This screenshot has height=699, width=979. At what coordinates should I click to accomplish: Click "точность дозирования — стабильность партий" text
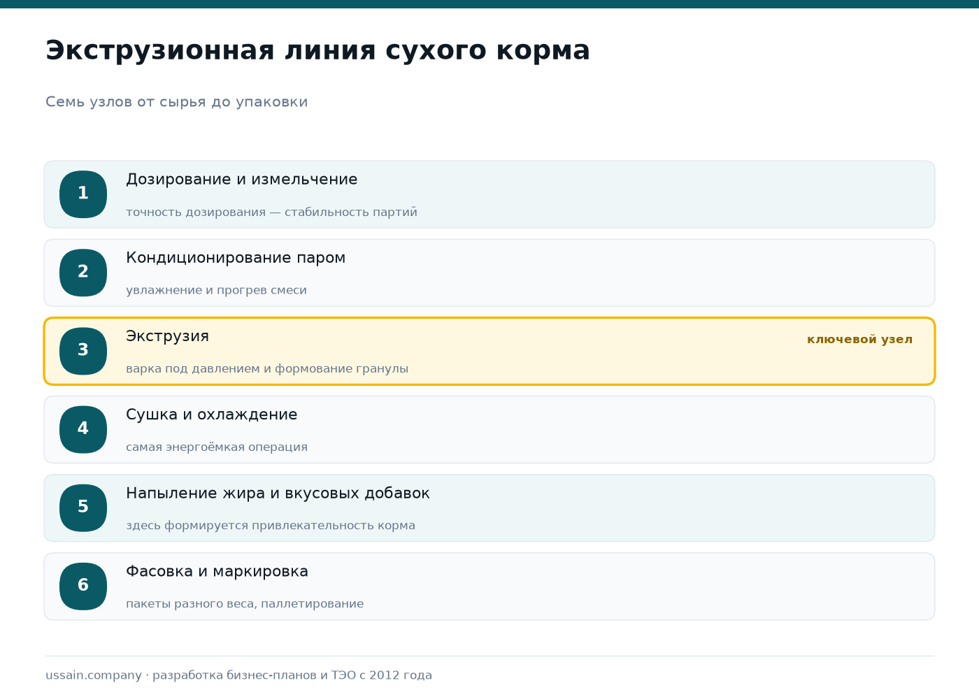pyautogui.click(x=271, y=212)
